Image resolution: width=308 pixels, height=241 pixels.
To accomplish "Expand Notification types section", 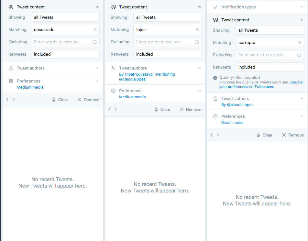I will click(302, 7).
